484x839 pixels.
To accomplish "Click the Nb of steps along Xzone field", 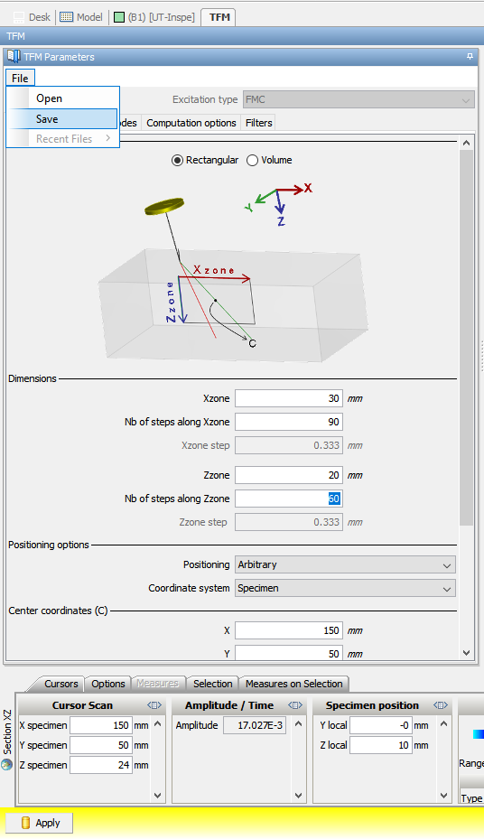I will pos(289,422).
